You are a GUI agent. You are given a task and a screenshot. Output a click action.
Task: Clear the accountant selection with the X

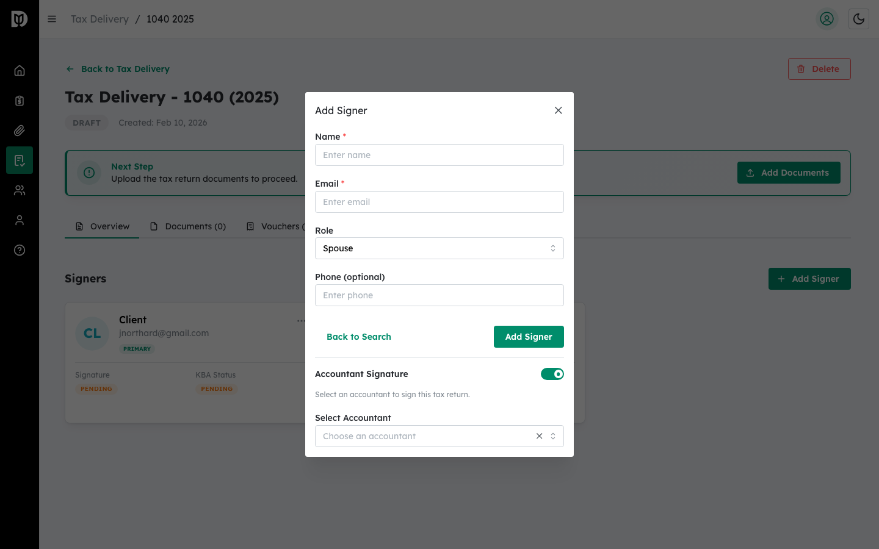539,436
